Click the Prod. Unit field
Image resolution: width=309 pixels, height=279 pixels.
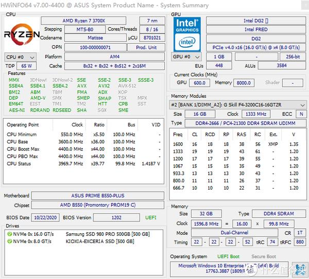click(x=146, y=47)
